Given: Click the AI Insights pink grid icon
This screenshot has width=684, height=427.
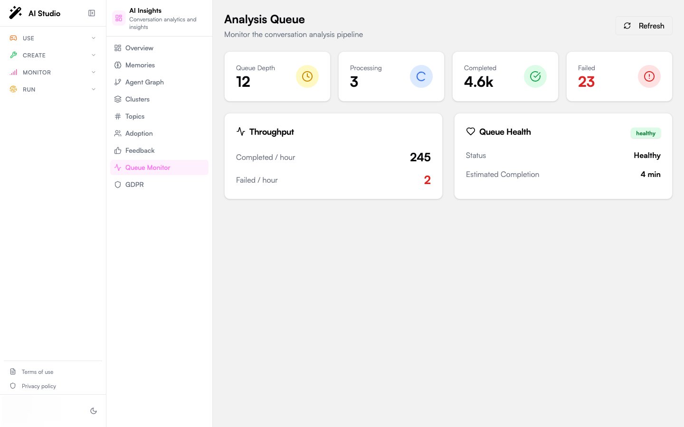Looking at the screenshot, I should click(119, 18).
